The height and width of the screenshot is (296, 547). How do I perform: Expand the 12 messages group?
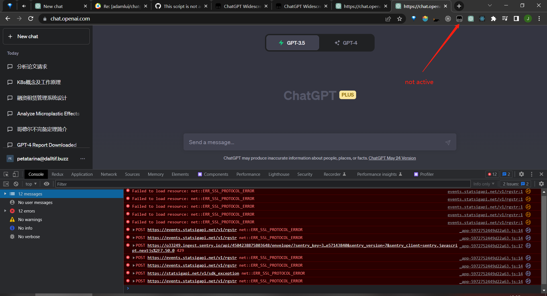(x=30, y=194)
